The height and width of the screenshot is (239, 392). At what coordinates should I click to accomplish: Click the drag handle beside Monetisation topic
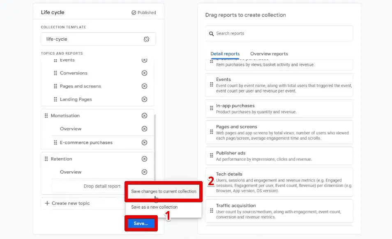click(46, 116)
